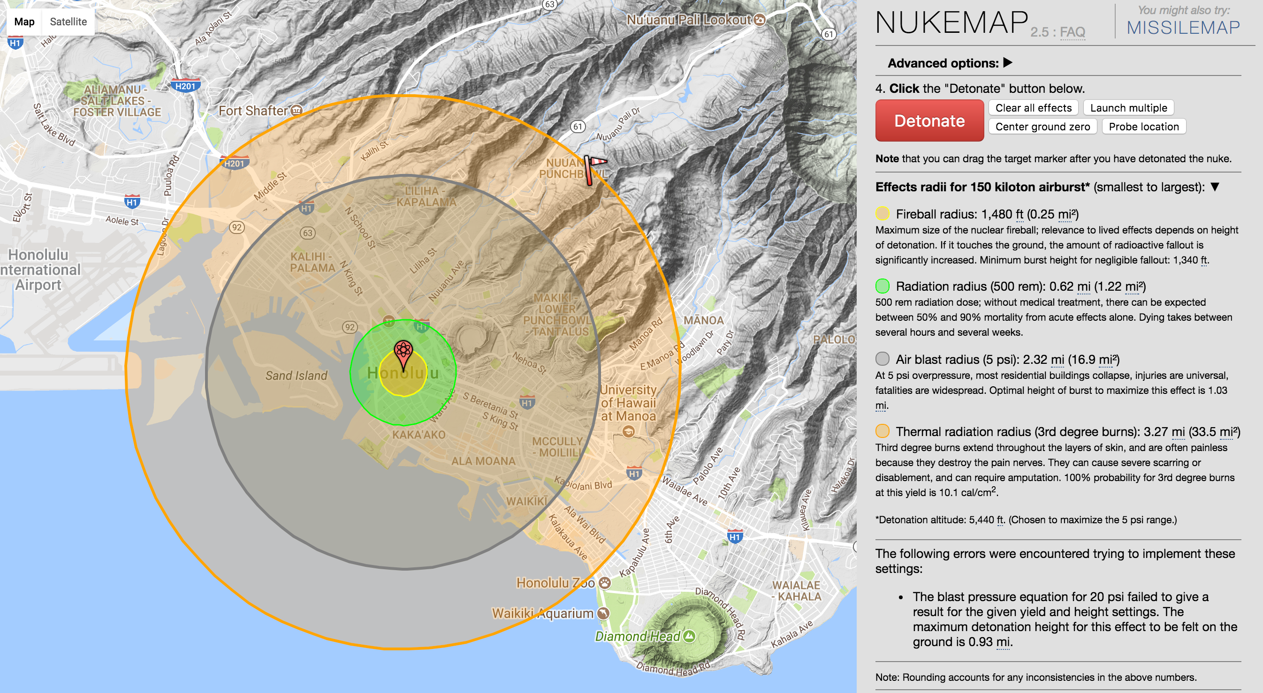Click the KAKA'AKO neighborhood label
This screenshot has height=693, width=1263.
pyautogui.click(x=418, y=435)
